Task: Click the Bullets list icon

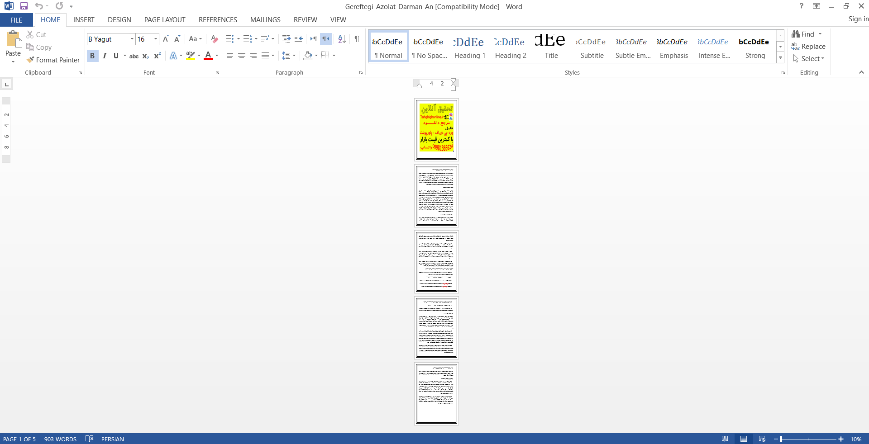Action: (230, 39)
